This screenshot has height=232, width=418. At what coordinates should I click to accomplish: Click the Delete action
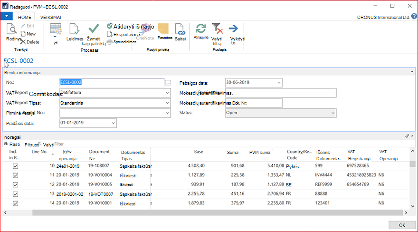pyautogui.click(x=30, y=42)
